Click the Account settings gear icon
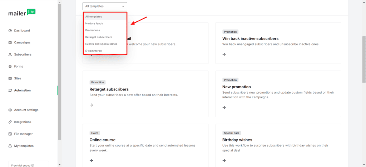Screen dimensions: 366x167 10,110
